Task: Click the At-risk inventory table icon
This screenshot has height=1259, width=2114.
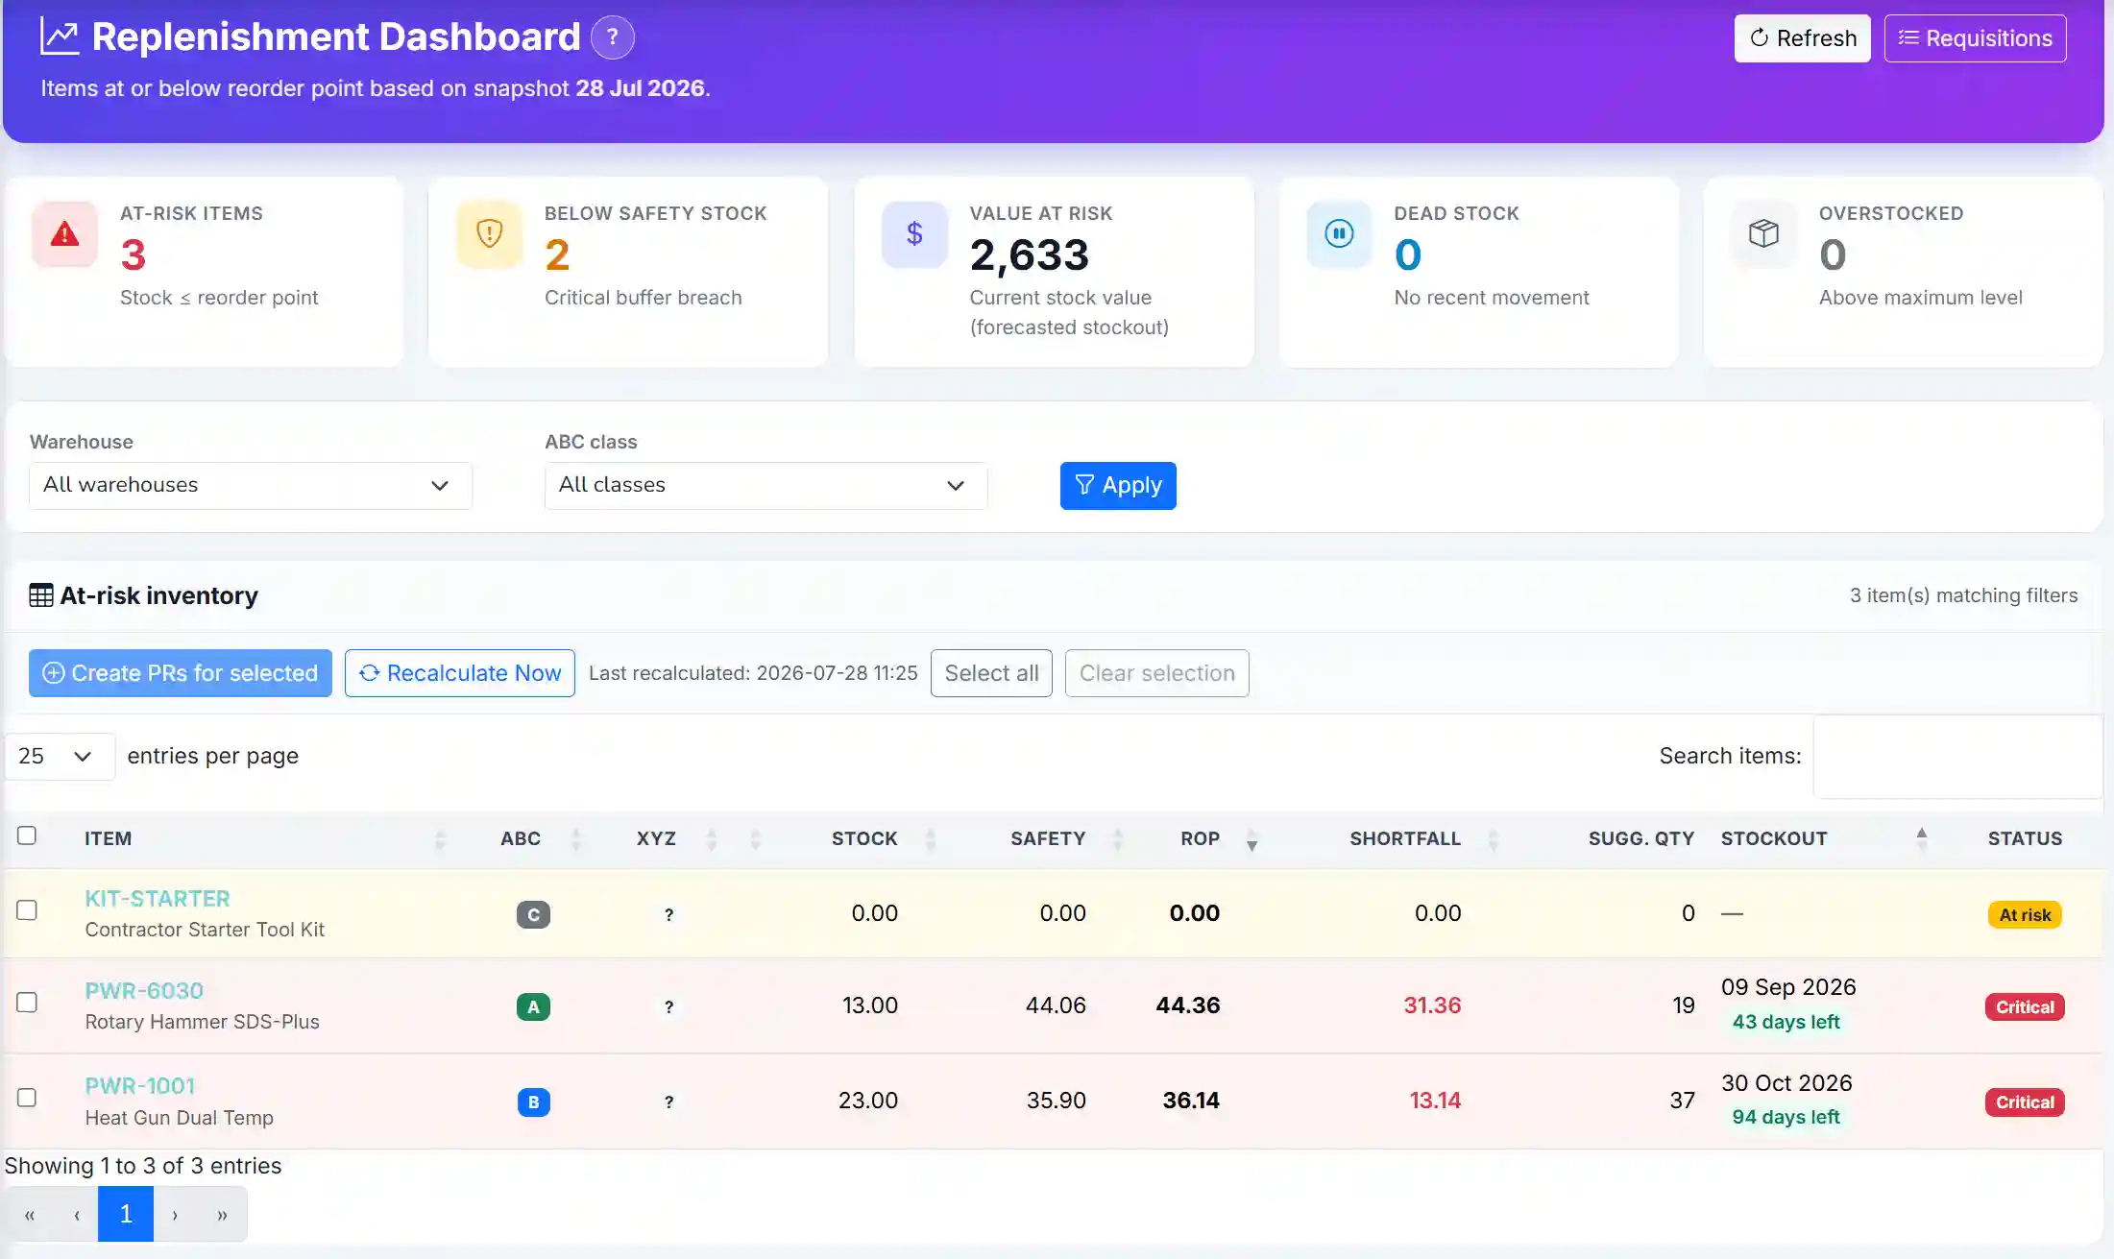Action: (x=40, y=595)
